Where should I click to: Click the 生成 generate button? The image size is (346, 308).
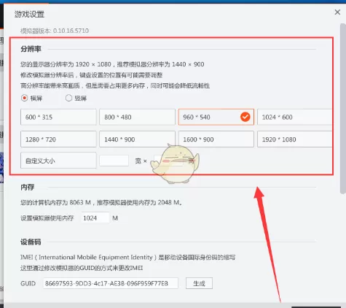point(199,283)
